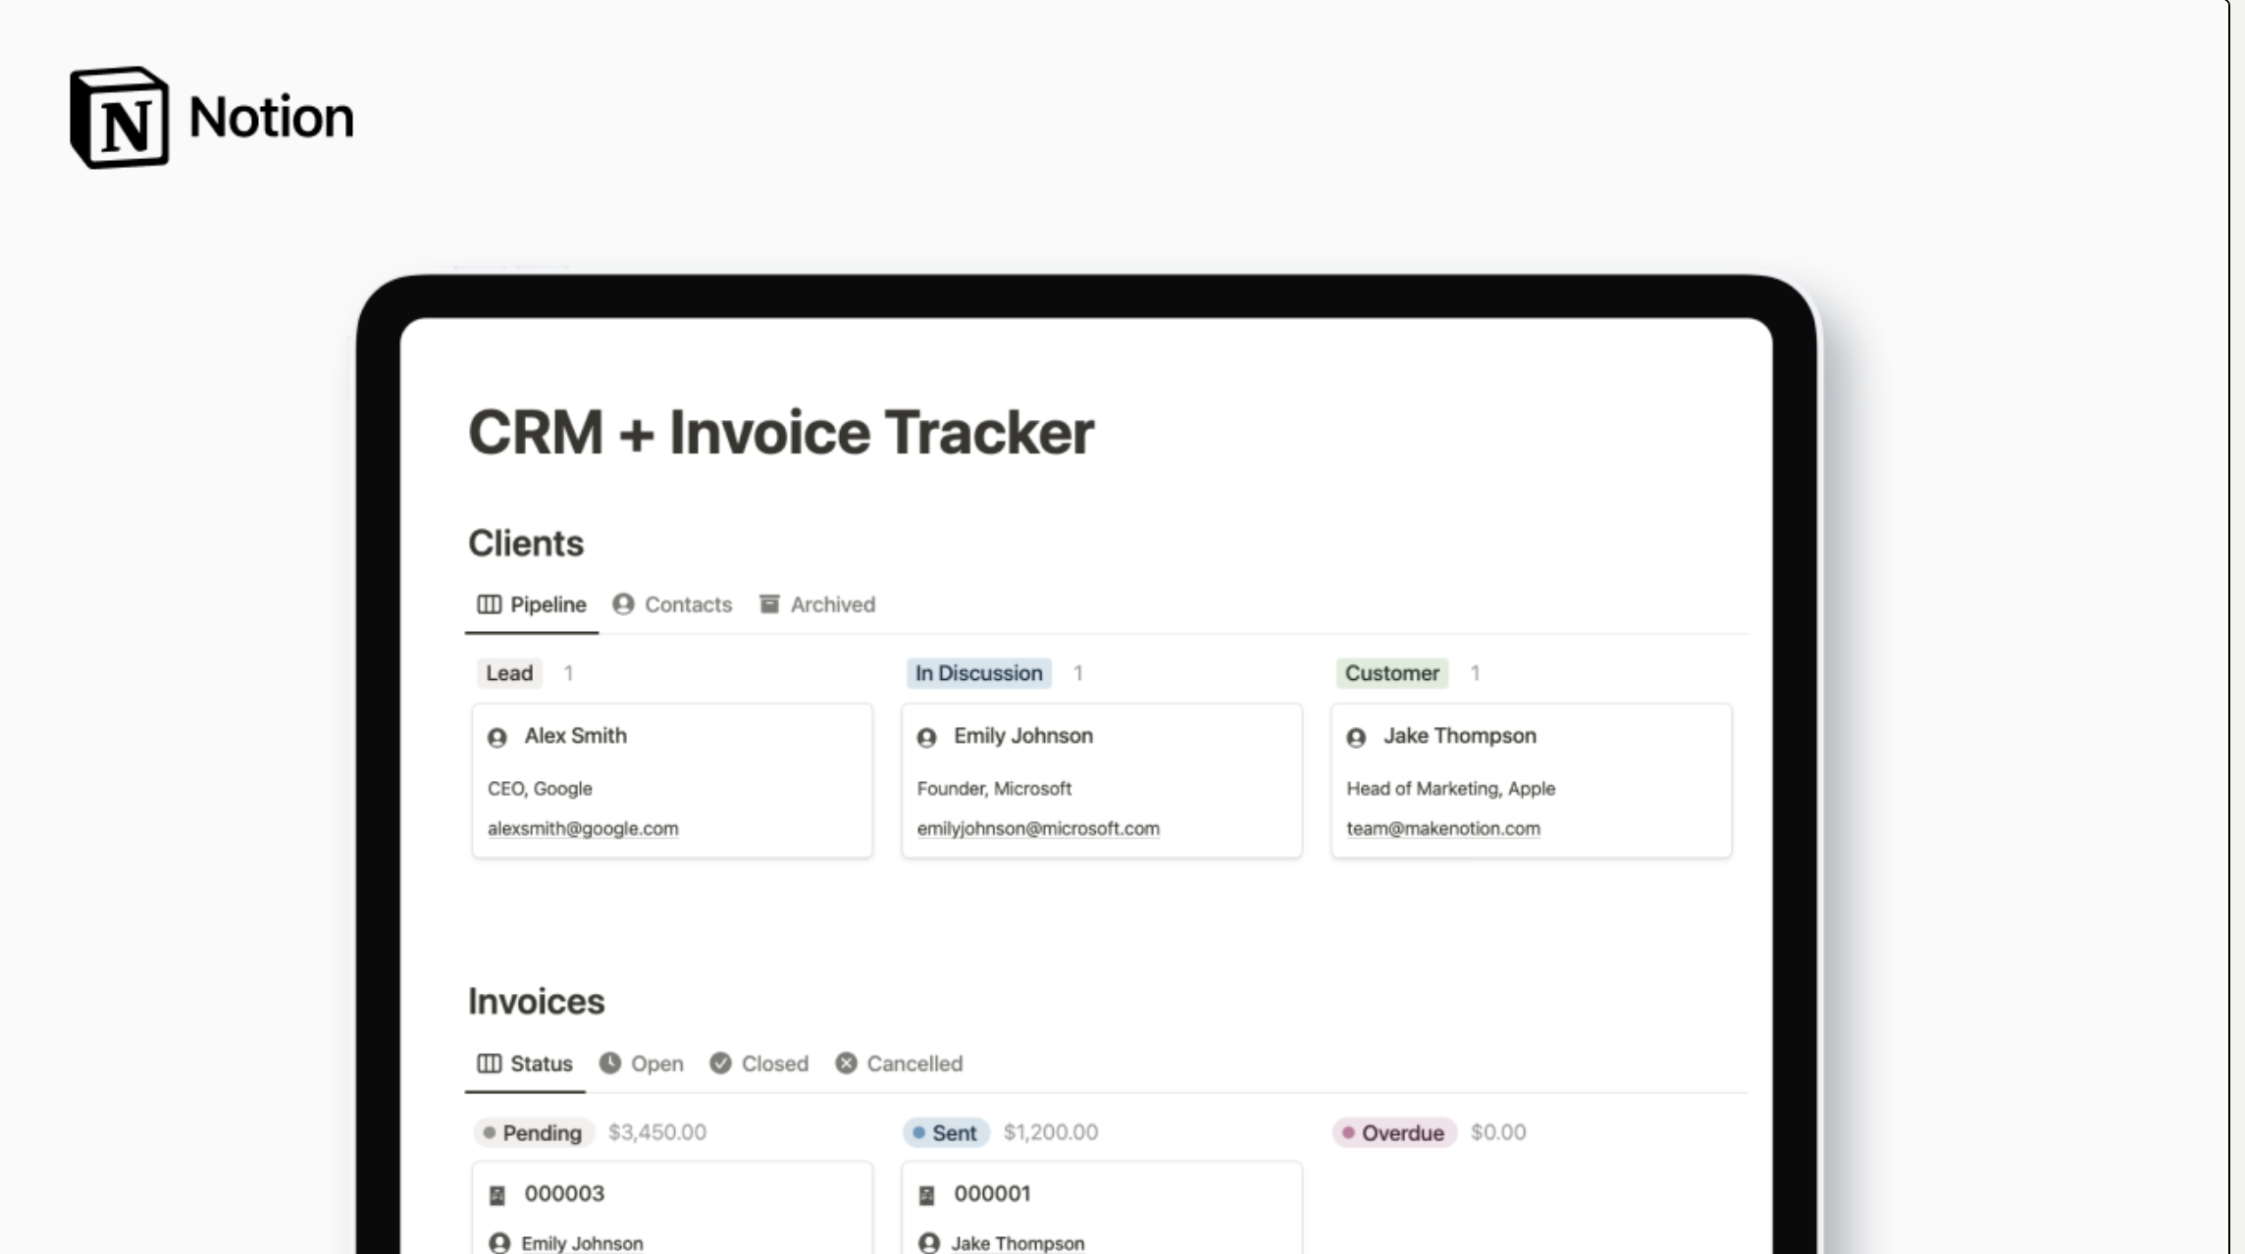Click the Archived tab icon
The width and height of the screenshot is (2245, 1254).
pos(769,603)
